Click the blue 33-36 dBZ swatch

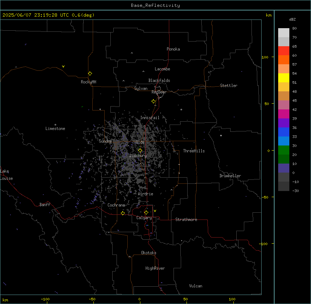click(284, 132)
